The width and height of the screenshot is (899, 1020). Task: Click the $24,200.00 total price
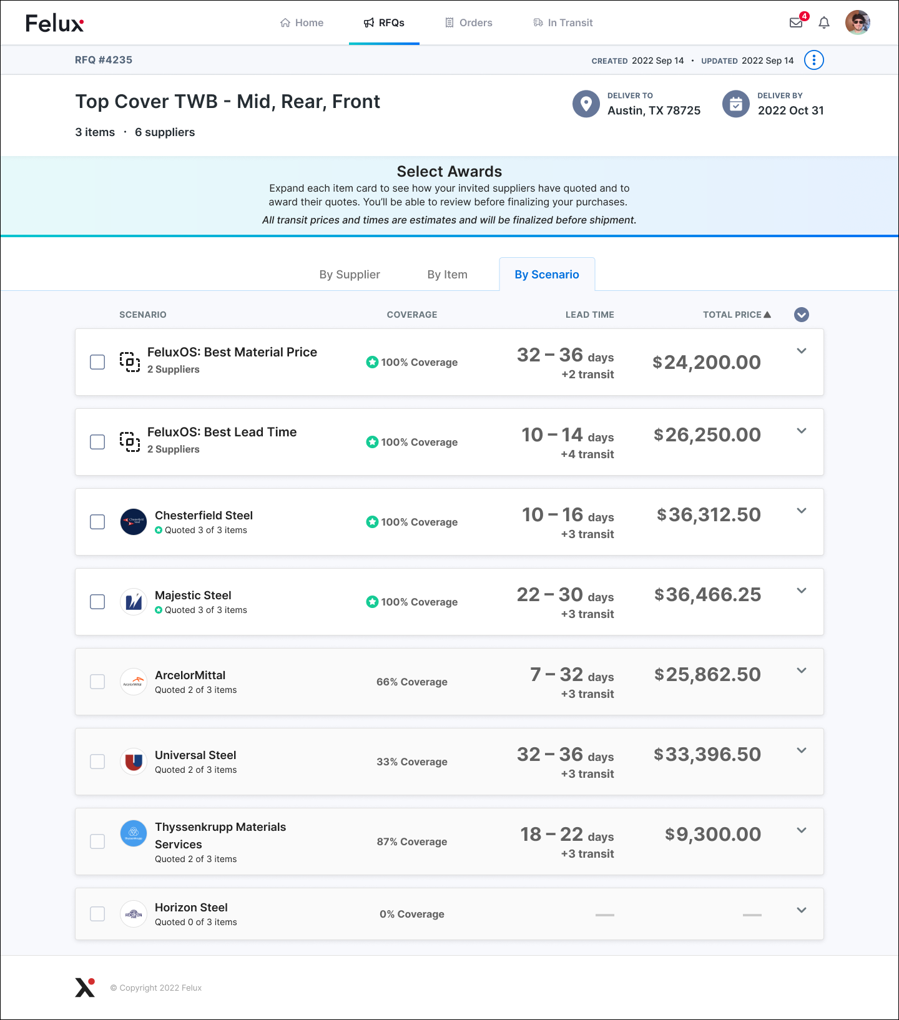(706, 362)
